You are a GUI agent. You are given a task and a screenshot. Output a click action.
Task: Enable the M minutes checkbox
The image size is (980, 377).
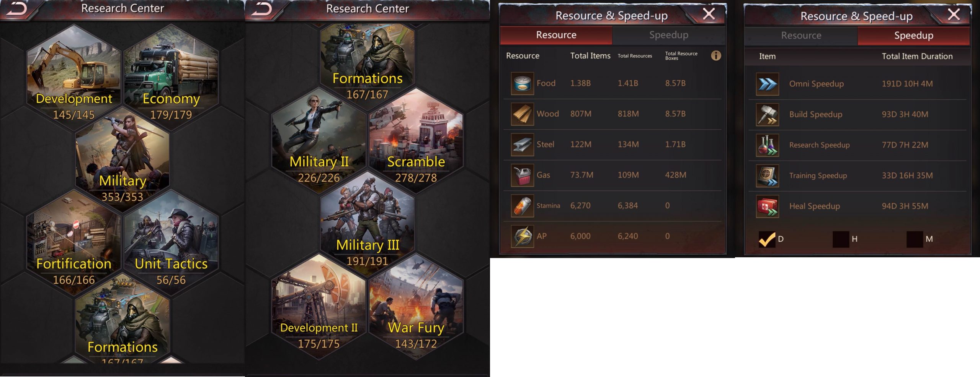coord(915,239)
